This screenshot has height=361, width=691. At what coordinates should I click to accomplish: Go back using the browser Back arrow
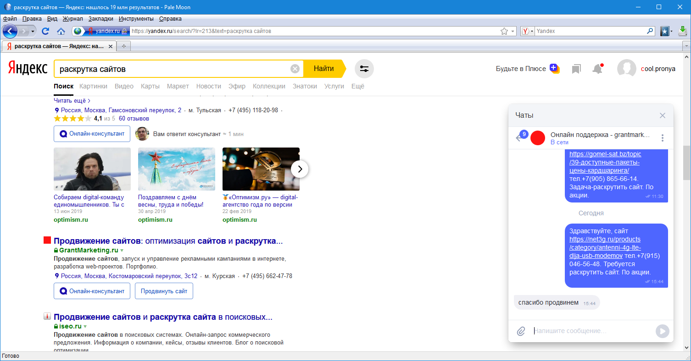[10, 31]
